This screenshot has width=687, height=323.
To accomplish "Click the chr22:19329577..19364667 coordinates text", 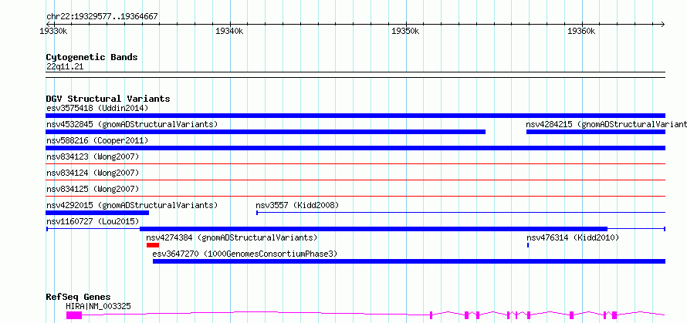I will [102, 17].
